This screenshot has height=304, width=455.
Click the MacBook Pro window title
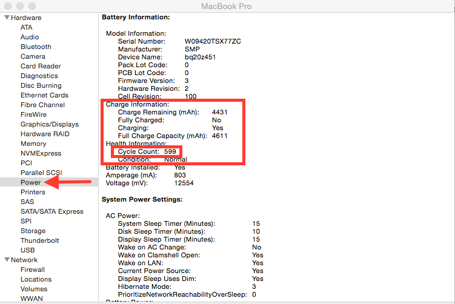227,7
